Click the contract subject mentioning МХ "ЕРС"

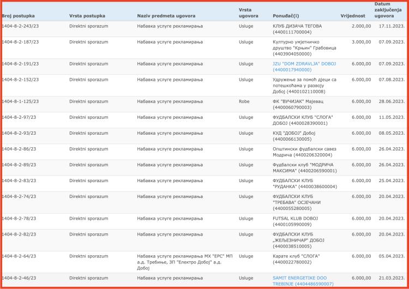[x=185, y=262]
